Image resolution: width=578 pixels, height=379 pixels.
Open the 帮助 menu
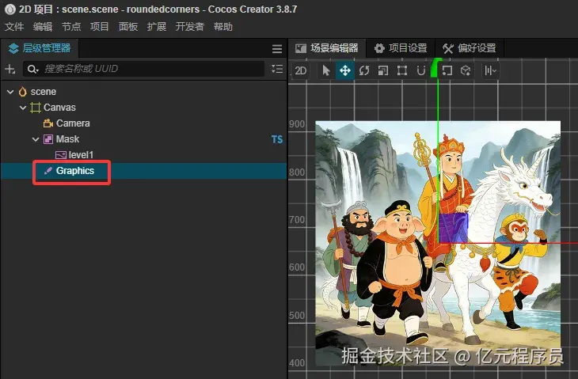click(223, 27)
